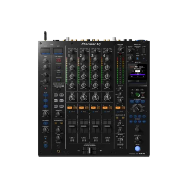Toggle channel 4 orange CUE A button
This screenshot has height=188, width=188.
click(x=105, y=108)
